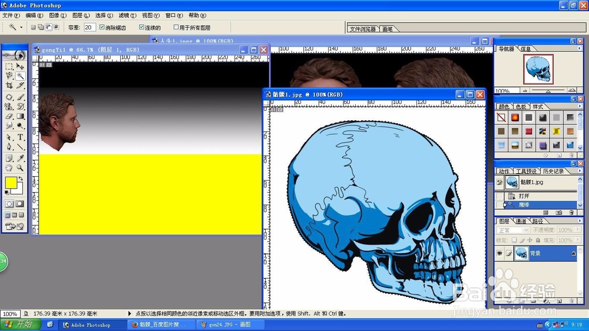This screenshot has width=589, height=331.
Task: Select the Eyedropper tool
Action: pos(20,158)
